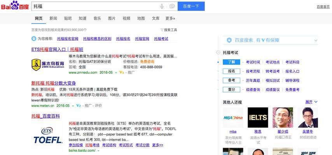Image resolution: width=332 pixels, height=155 pixels.
Task: Select the 查分 step button
Action: pos(231,90)
